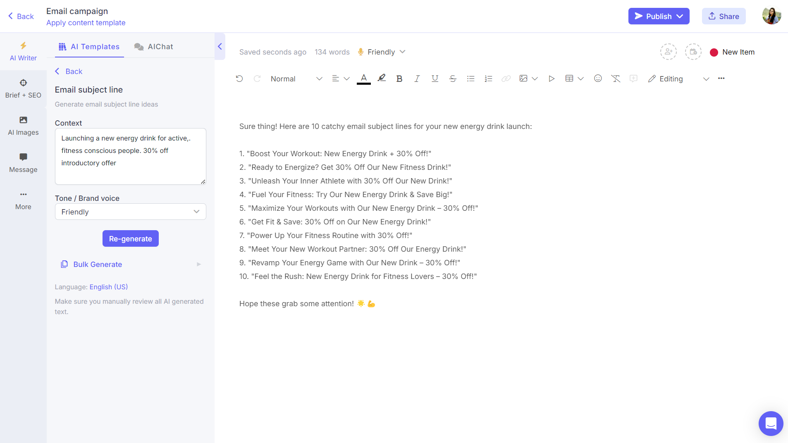
Task: Open the Editing mode dropdown
Action: click(679, 79)
